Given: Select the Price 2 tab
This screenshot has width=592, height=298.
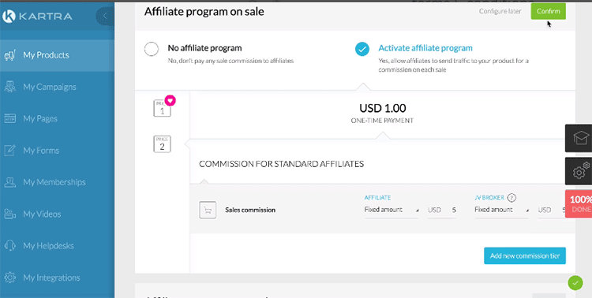Looking at the screenshot, I should pyautogui.click(x=162, y=144).
